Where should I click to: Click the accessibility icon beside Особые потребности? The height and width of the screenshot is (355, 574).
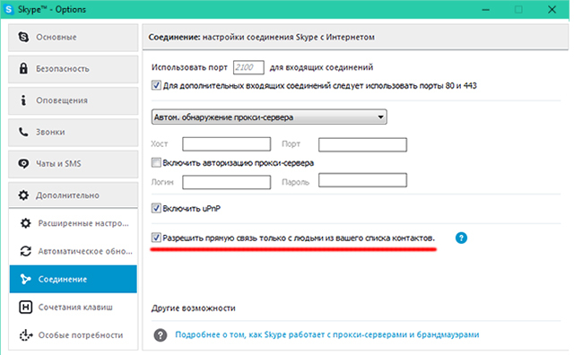coord(26,335)
